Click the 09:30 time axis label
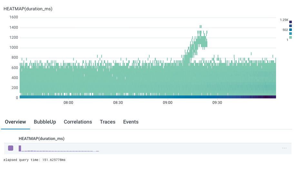 tap(217, 103)
